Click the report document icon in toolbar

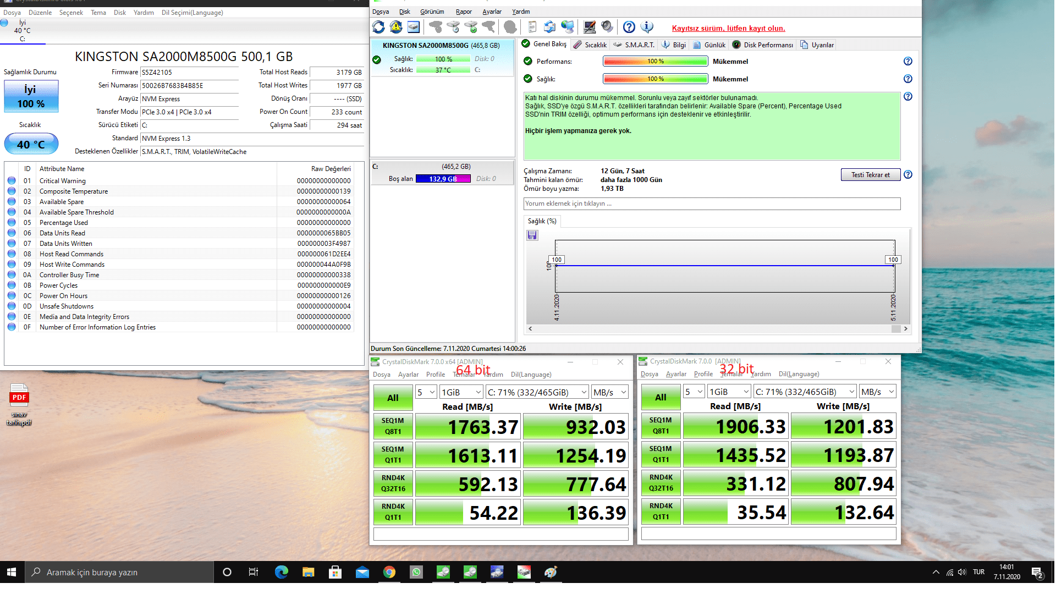click(x=532, y=27)
